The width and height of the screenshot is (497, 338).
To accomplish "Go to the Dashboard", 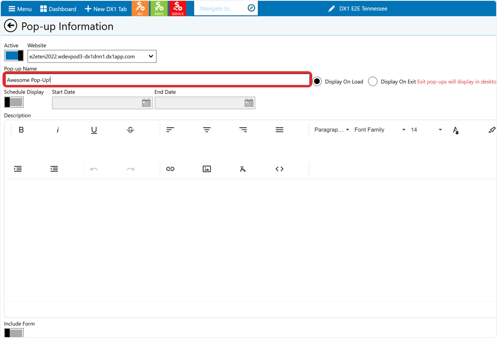I will [x=58, y=9].
